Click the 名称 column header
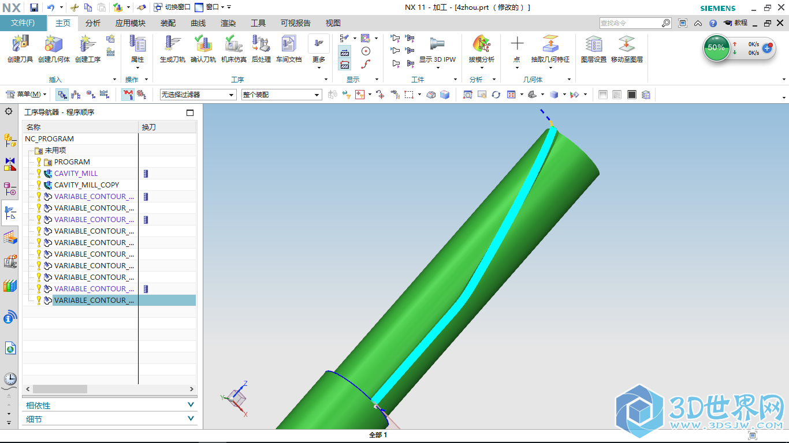789x443 pixels. click(x=80, y=127)
